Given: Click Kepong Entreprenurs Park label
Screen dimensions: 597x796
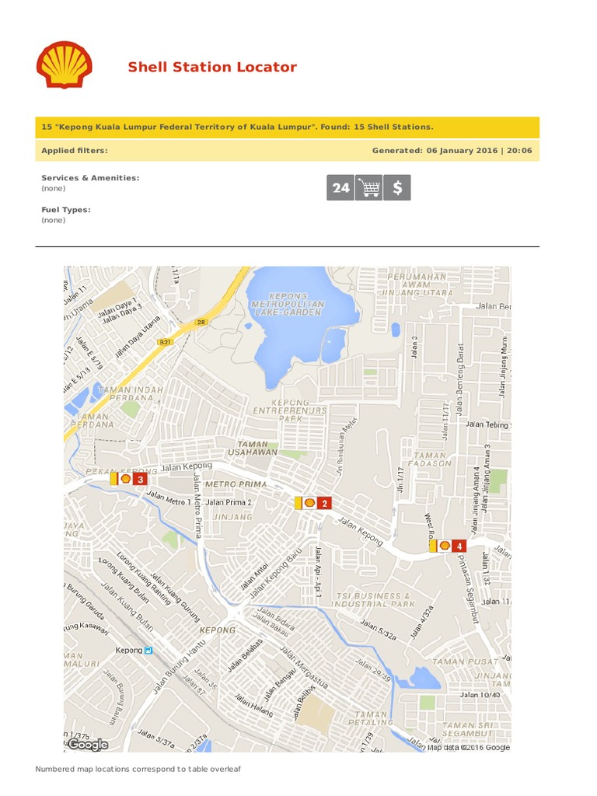Looking at the screenshot, I should [290, 410].
